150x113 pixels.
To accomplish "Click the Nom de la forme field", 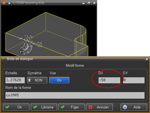I will [x=75, y=95].
